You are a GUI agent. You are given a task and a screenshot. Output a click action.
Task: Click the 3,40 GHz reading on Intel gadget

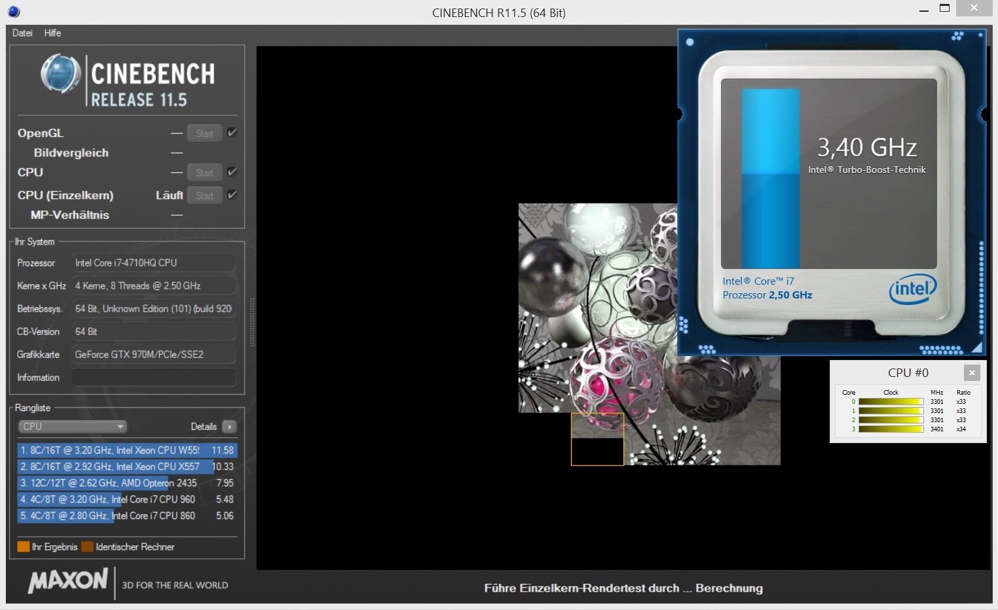867,147
